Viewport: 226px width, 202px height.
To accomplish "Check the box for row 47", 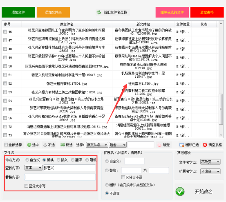I will (5, 40).
